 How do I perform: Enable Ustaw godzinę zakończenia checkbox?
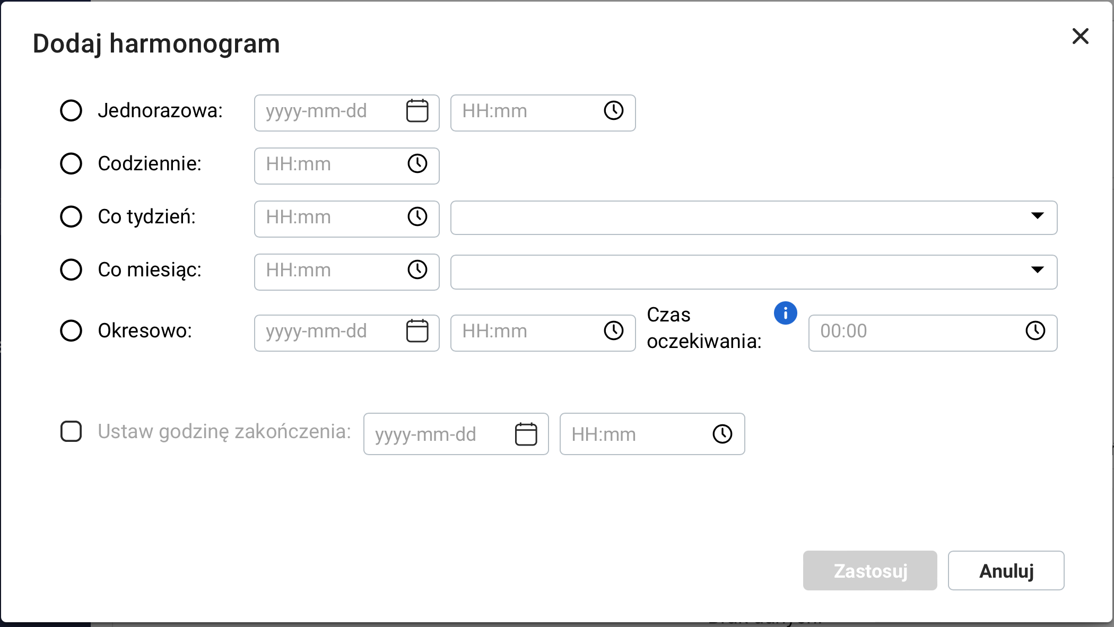point(71,432)
